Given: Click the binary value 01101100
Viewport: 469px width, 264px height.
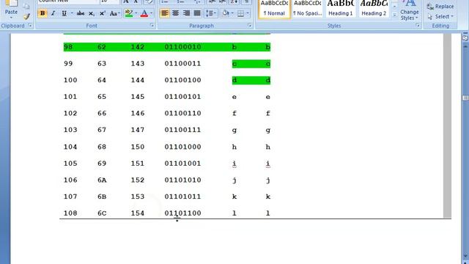Looking at the screenshot, I should 182,213.
